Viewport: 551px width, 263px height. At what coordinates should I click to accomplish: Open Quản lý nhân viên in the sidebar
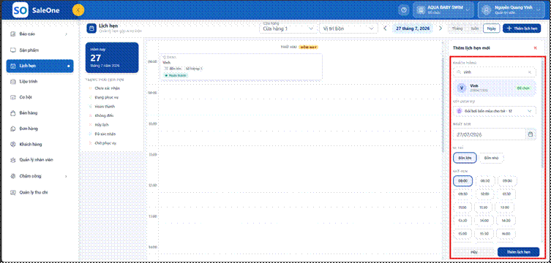[x=40, y=160]
